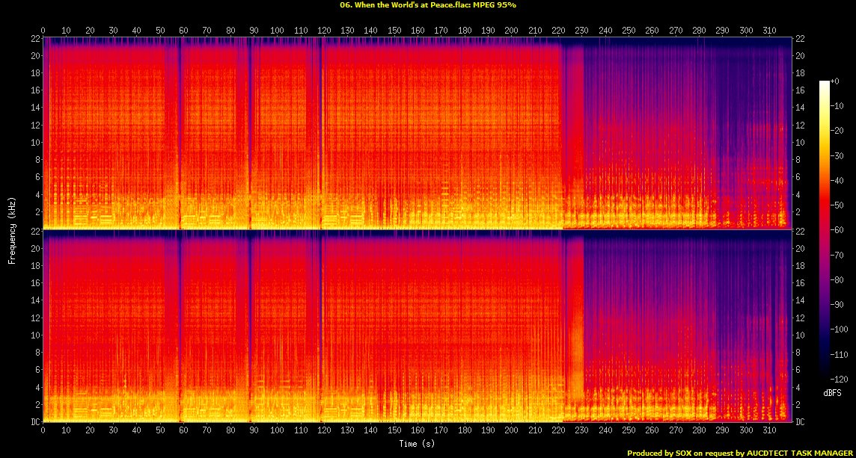Click the "-60" label on the dBFS scale
Screen dimensions: 856x458
click(837, 230)
